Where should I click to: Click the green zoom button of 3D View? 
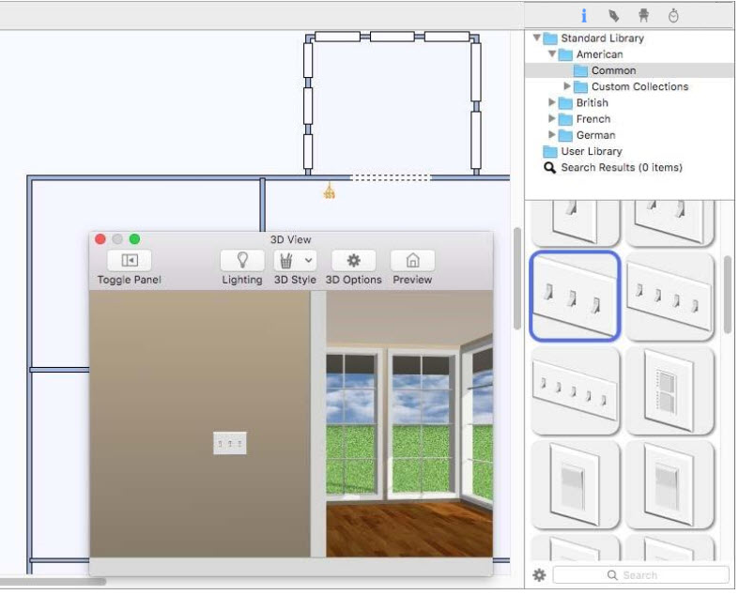pyautogui.click(x=135, y=239)
